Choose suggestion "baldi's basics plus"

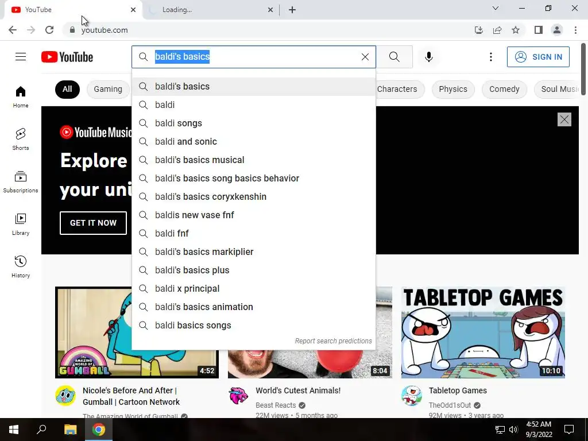[x=254, y=270]
